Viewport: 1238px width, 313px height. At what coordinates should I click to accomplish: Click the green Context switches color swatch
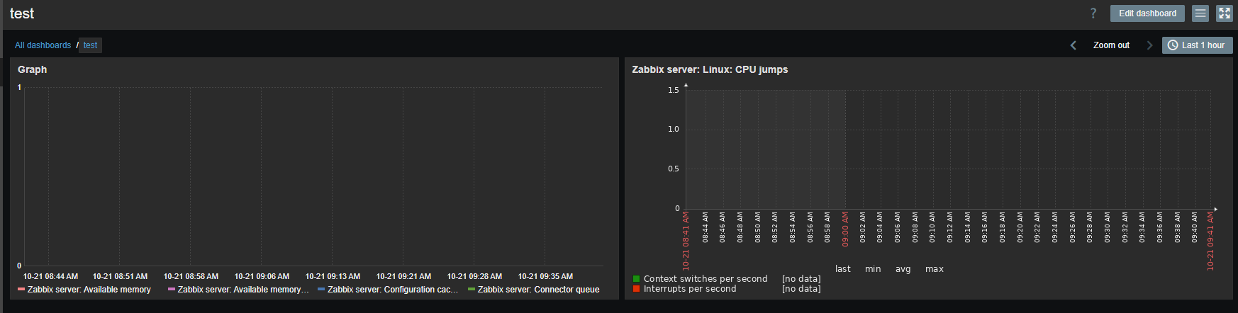636,279
